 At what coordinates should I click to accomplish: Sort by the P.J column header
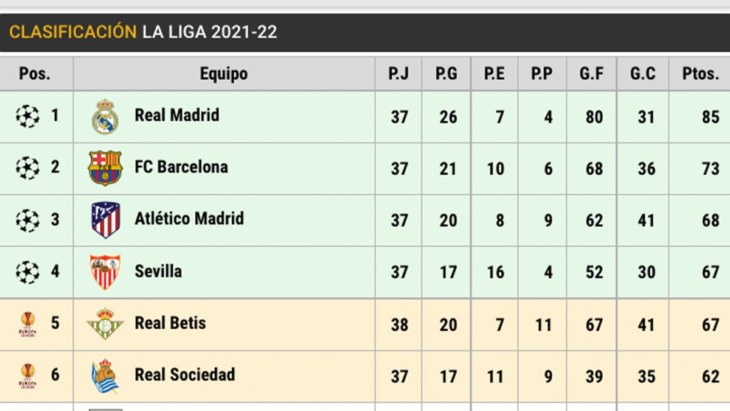click(399, 74)
